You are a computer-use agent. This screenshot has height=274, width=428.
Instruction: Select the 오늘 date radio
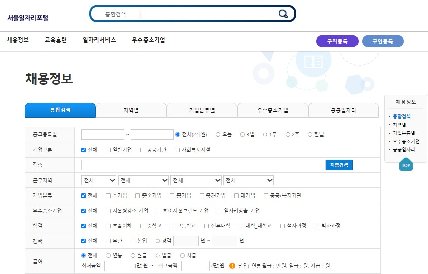click(218, 134)
